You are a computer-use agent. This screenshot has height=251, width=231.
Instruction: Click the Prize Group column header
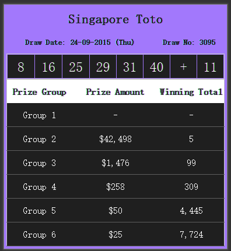(x=39, y=92)
